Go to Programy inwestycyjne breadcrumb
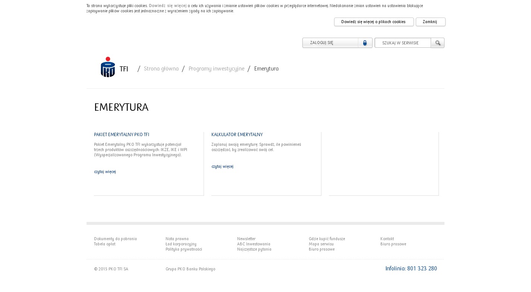Viewport: 531px width, 292px height. click(216, 69)
